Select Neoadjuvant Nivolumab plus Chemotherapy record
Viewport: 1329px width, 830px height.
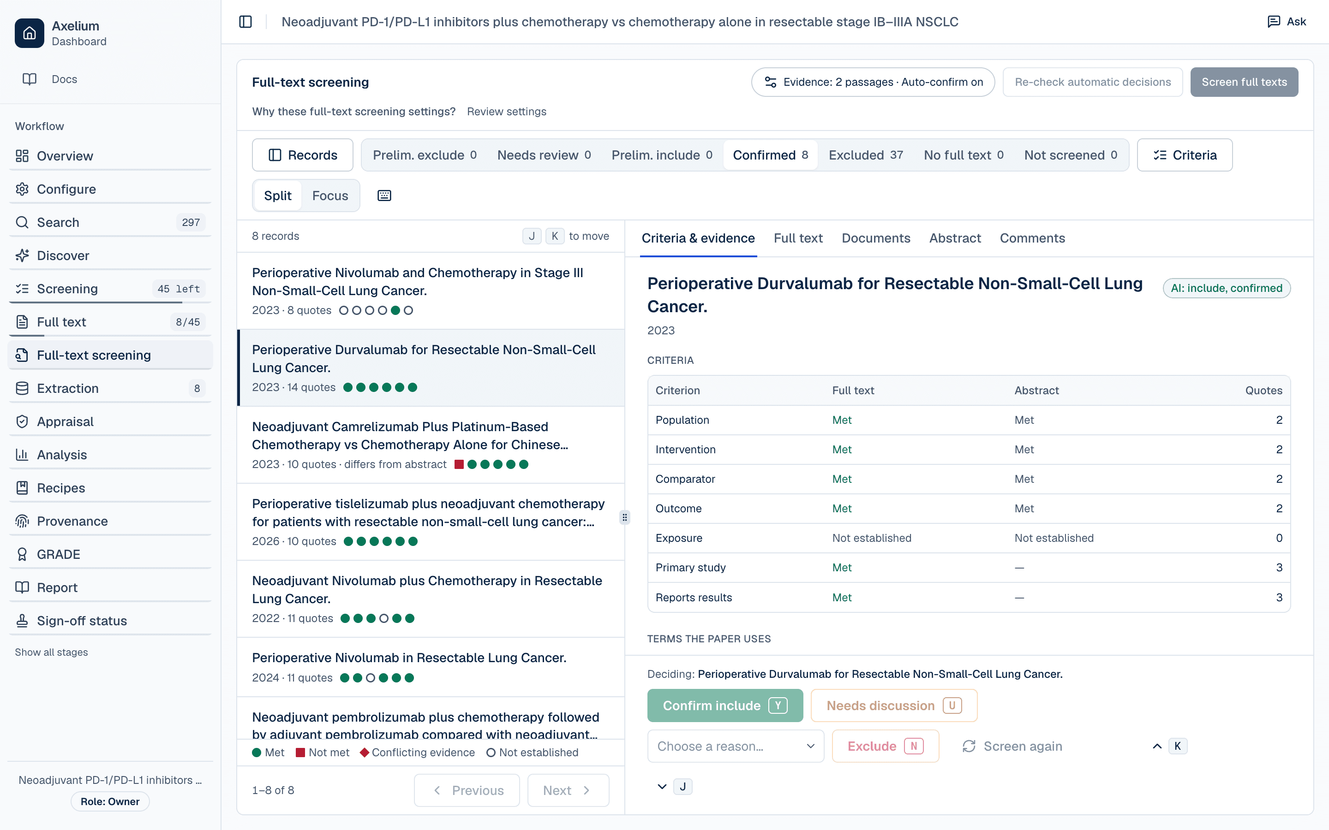pyautogui.click(x=431, y=599)
